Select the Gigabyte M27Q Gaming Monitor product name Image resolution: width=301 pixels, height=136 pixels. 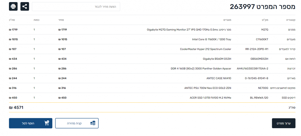[x=189, y=30]
